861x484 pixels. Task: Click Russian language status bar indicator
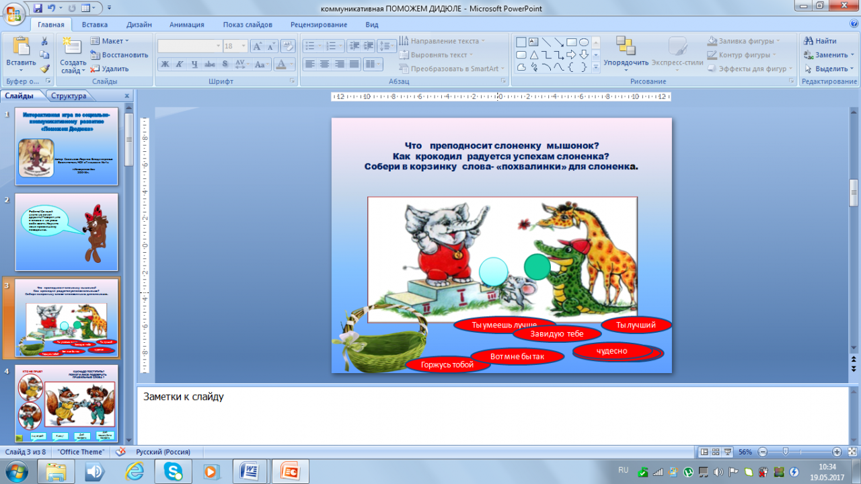tap(163, 452)
